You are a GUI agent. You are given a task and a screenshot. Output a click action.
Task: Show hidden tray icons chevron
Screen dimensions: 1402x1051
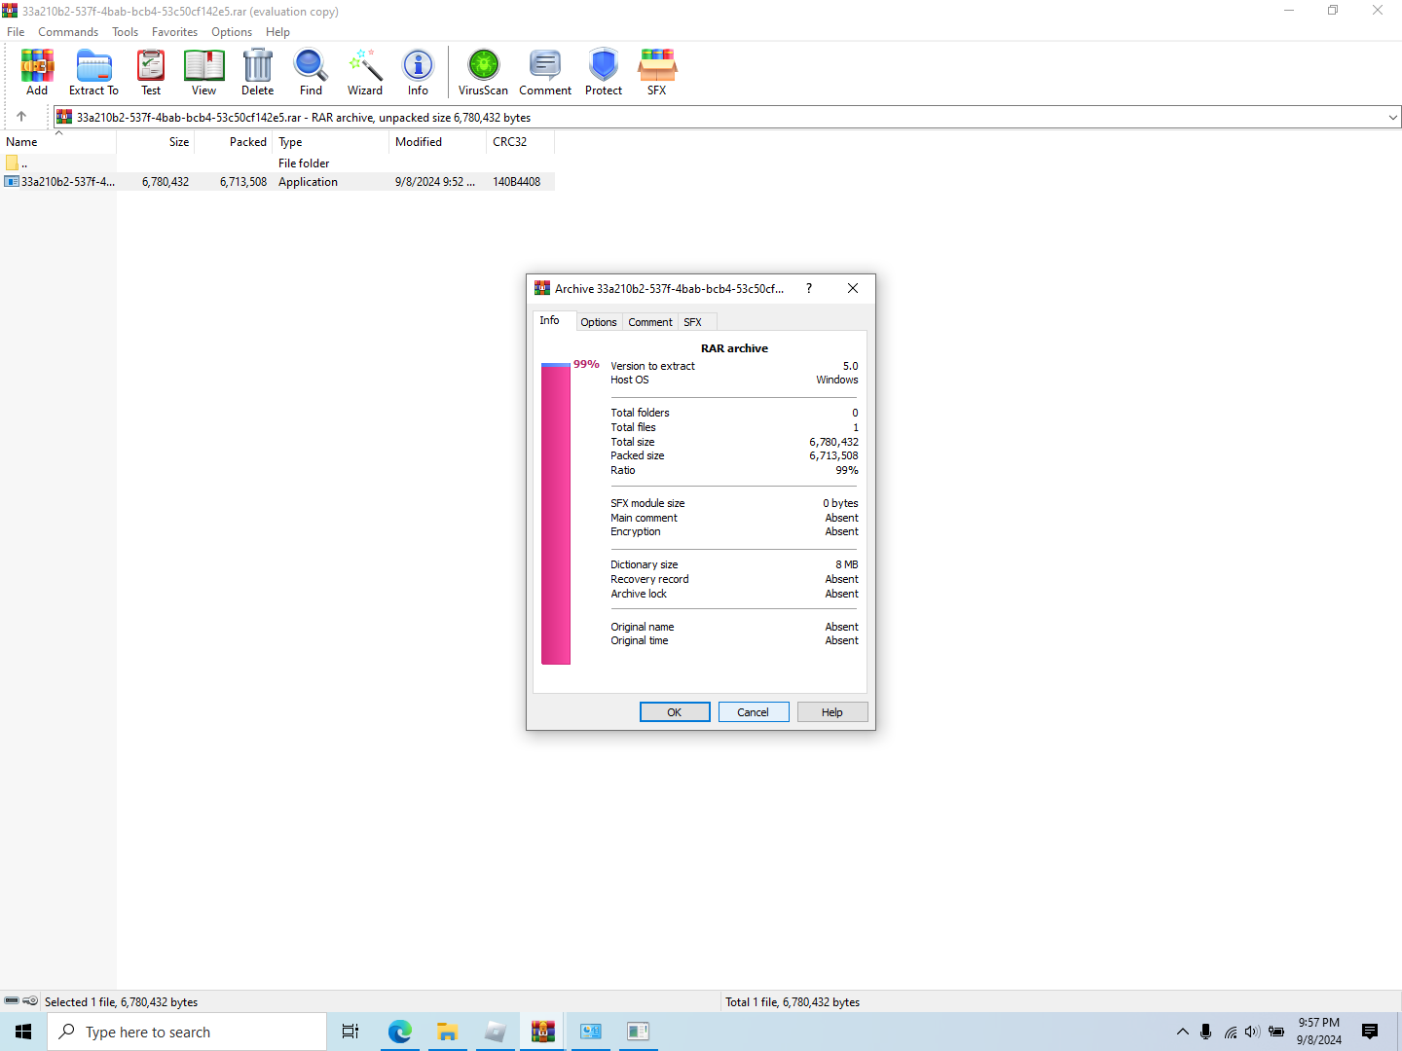[1182, 1032]
